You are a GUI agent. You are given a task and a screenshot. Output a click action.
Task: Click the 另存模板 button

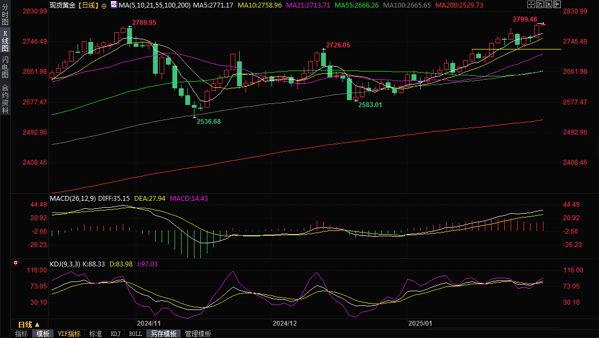coord(163,334)
